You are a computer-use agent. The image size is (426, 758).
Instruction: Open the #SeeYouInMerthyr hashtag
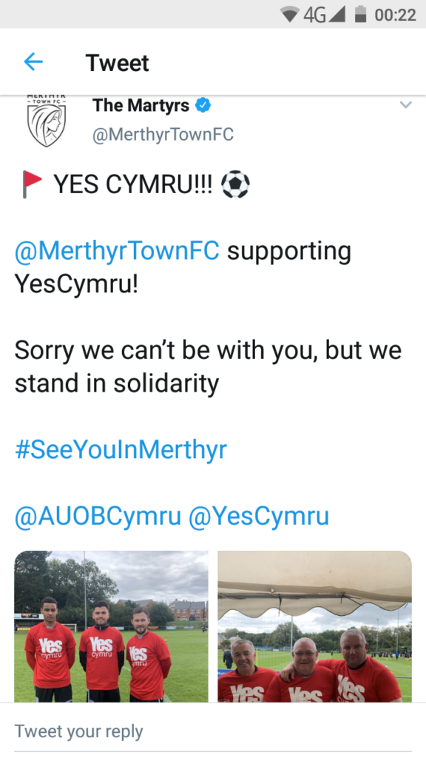121,450
